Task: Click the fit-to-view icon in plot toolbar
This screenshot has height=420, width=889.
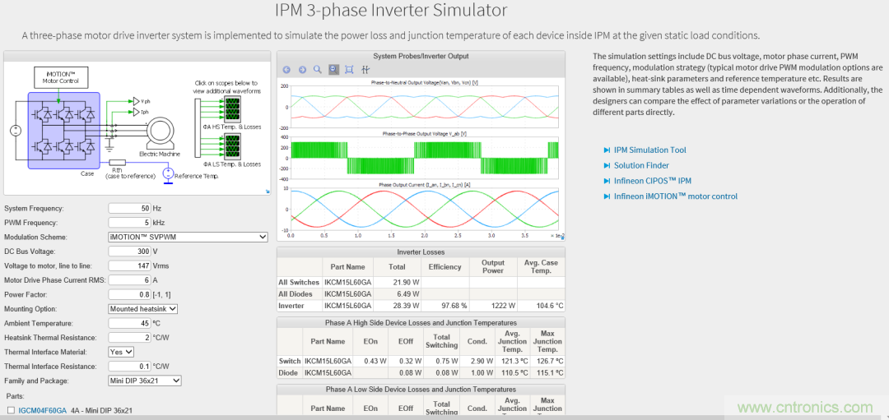Action: point(349,70)
